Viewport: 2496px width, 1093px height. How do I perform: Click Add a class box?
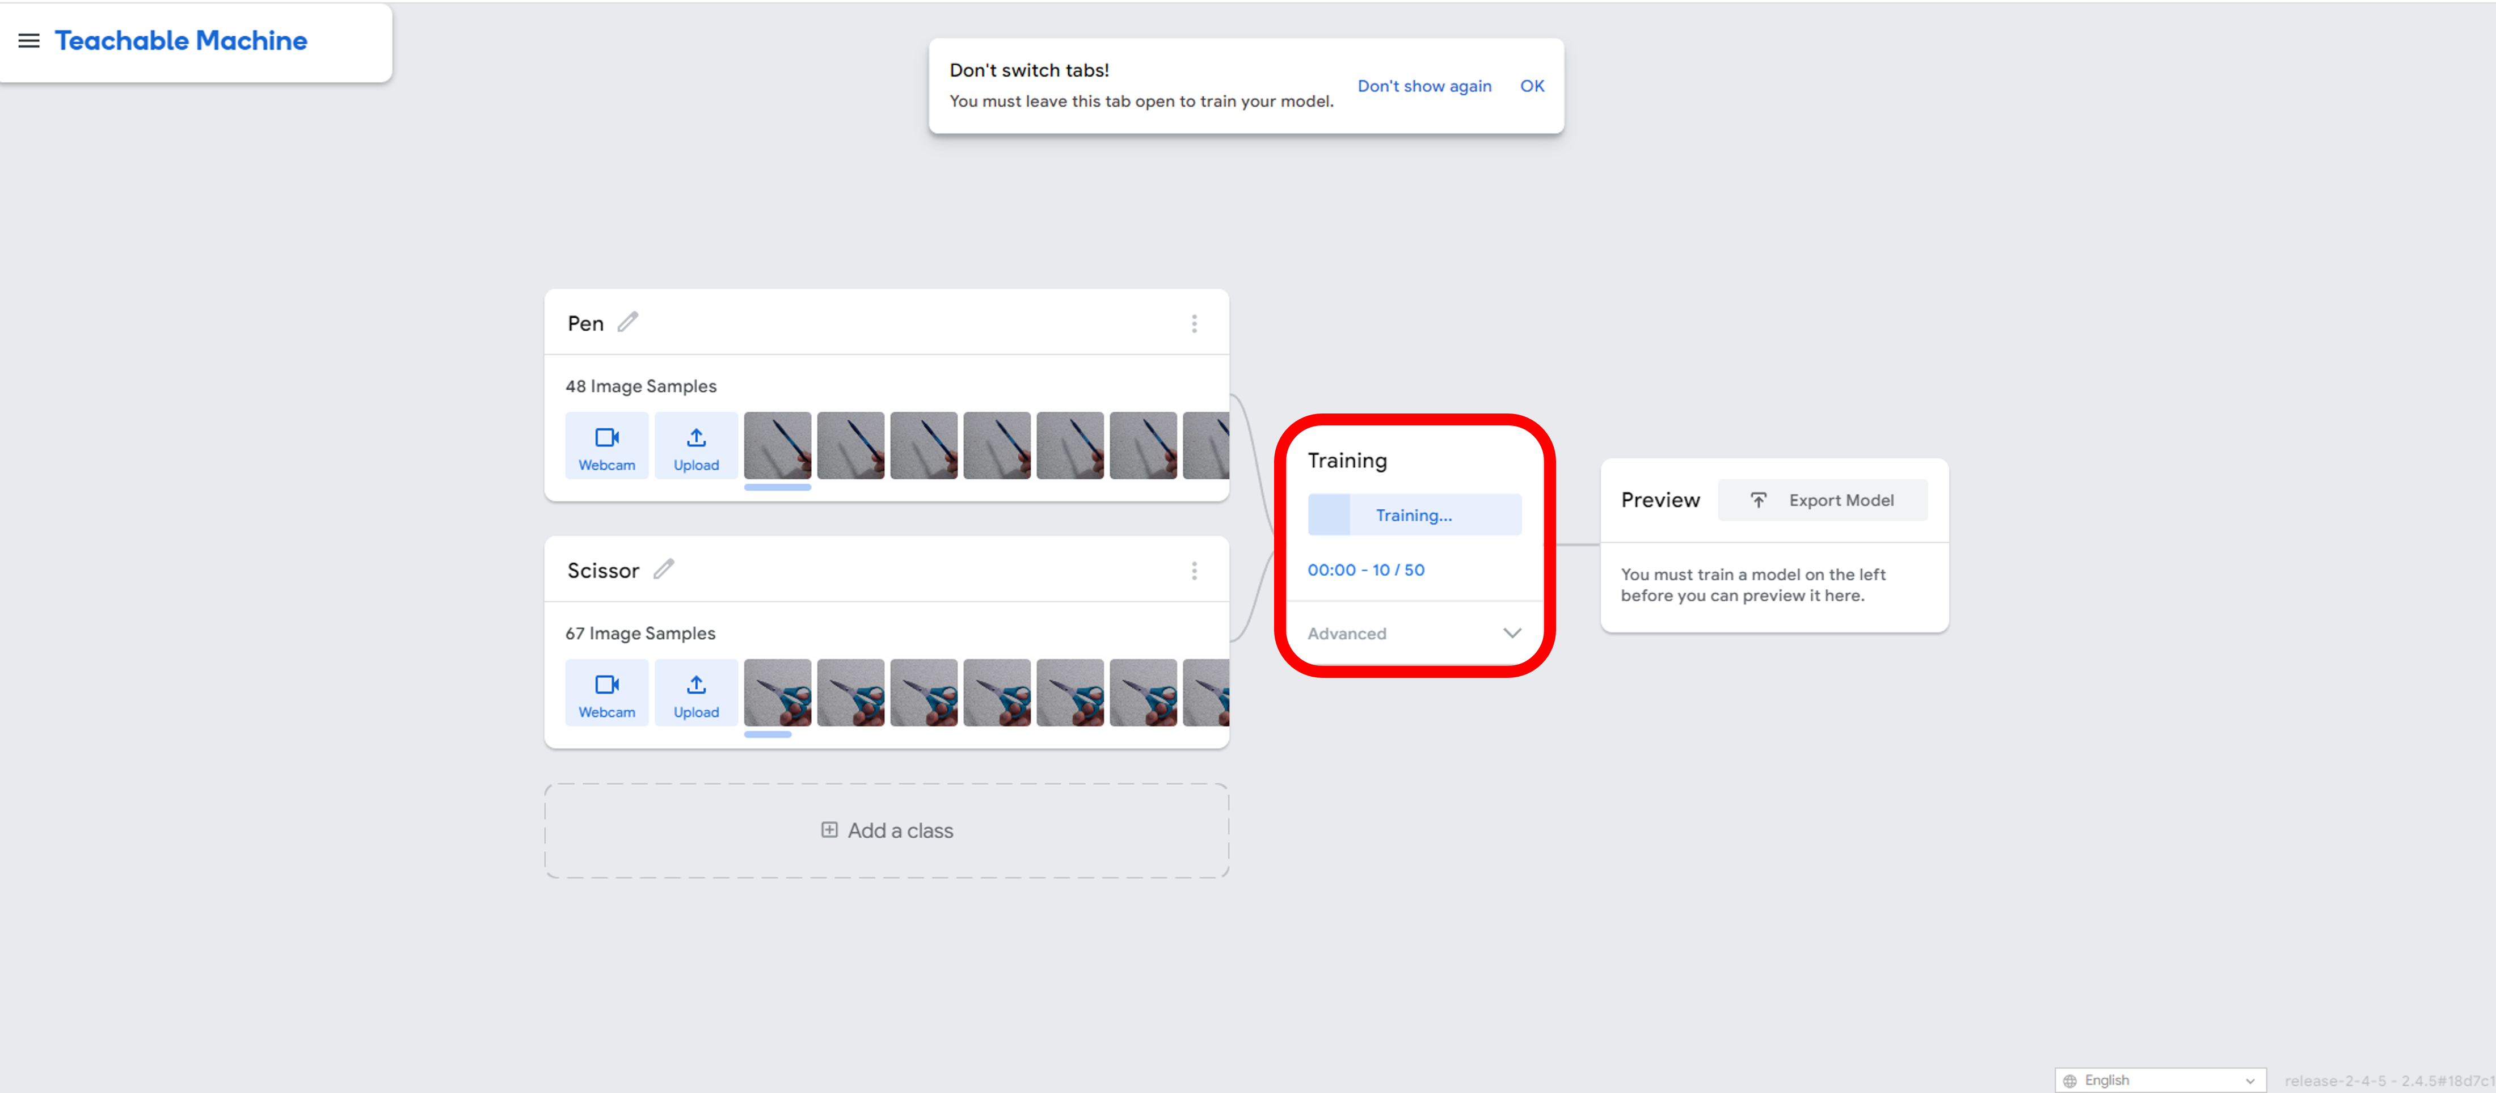(x=887, y=830)
